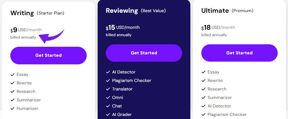Click the $15 USD/month price
The height and width of the screenshot is (119, 288).
123,28
